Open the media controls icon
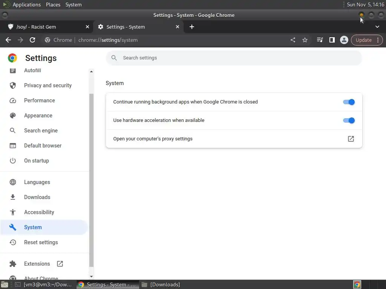This screenshot has width=386, height=289. tap(320, 40)
